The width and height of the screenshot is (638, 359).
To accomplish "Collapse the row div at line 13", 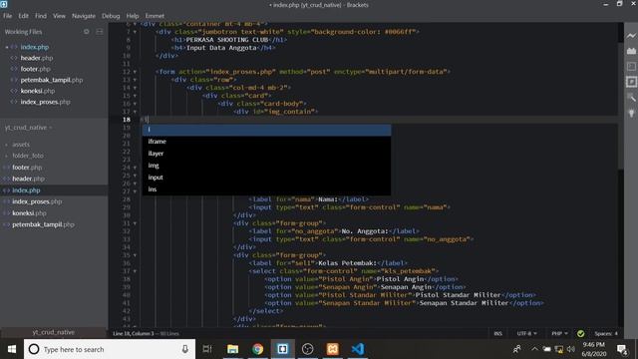I will coord(135,80).
